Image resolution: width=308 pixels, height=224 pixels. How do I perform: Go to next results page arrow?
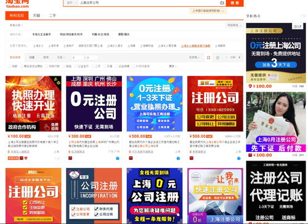point(239,57)
